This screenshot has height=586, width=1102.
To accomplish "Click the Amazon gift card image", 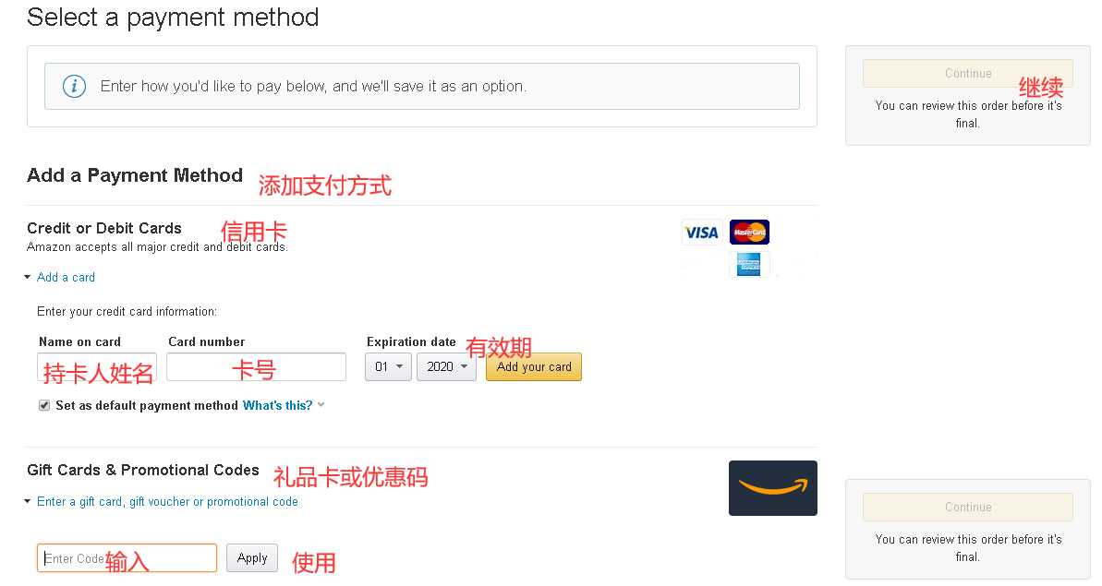I will pos(773,488).
